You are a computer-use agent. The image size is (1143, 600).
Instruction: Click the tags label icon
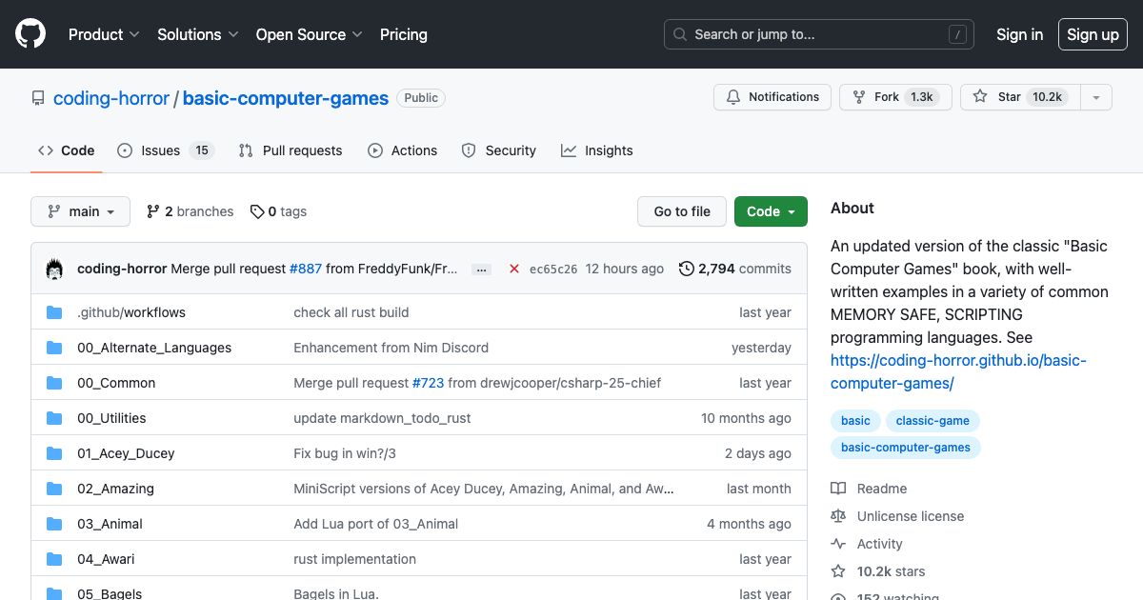[257, 210]
